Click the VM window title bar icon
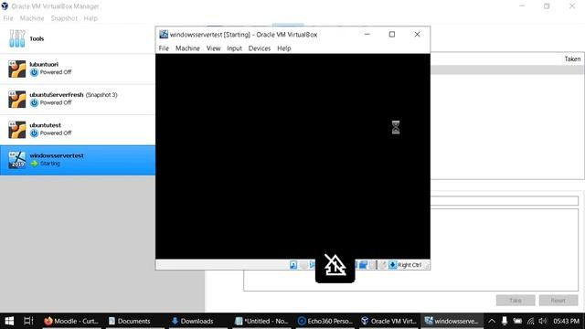 (164, 35)
